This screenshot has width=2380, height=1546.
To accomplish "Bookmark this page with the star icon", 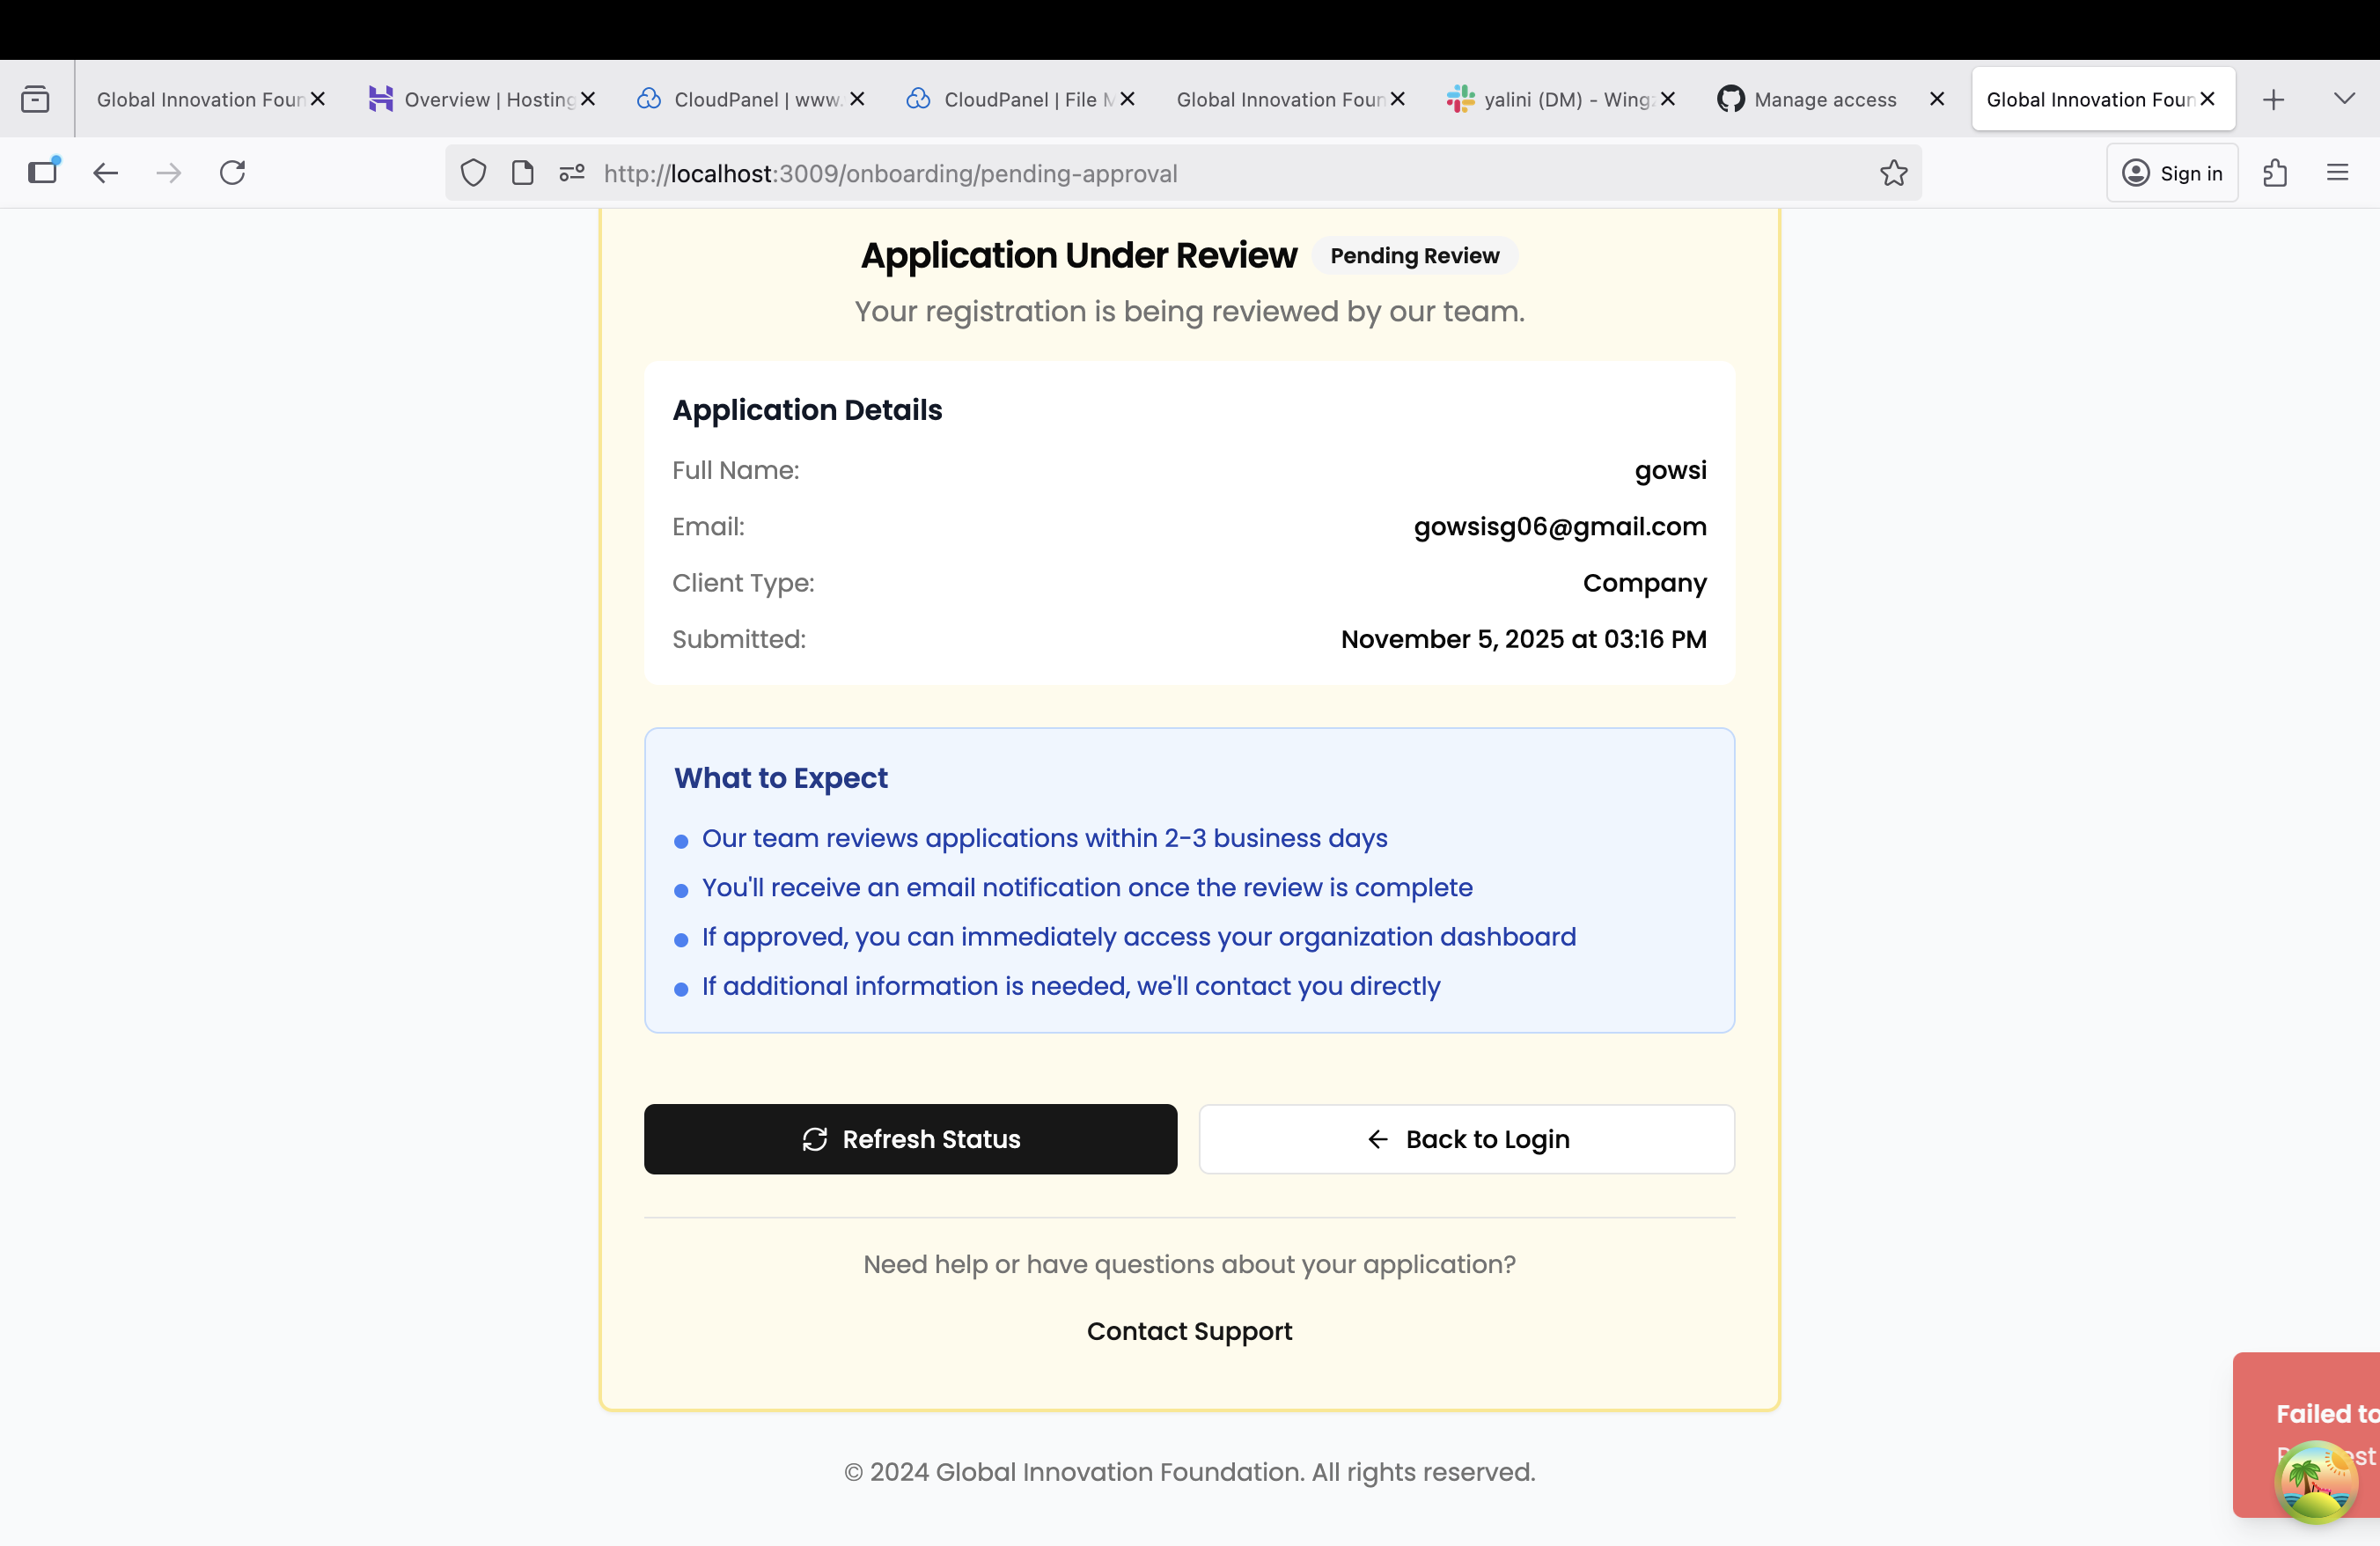I will point(1893,173).
